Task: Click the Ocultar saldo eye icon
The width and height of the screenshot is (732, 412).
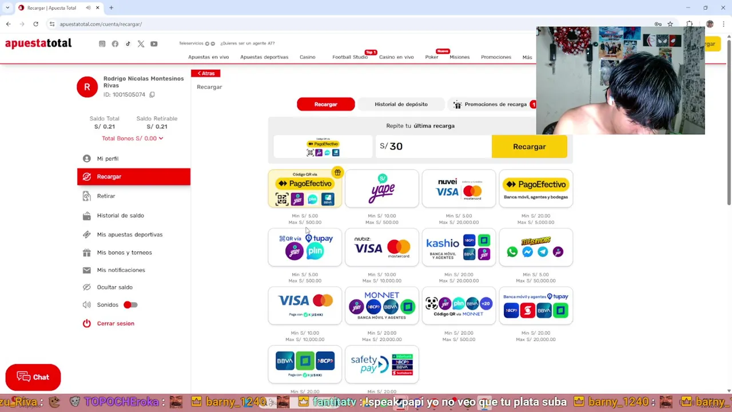Action: (x=87, y=287)
